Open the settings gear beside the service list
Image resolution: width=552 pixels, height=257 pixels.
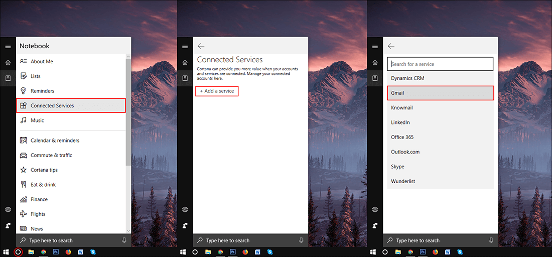click(375, 209)
